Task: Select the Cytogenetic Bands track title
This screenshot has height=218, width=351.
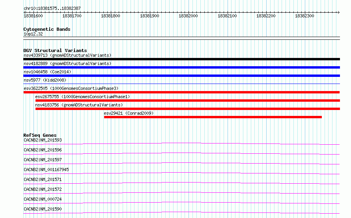Action: coord(47,29)
